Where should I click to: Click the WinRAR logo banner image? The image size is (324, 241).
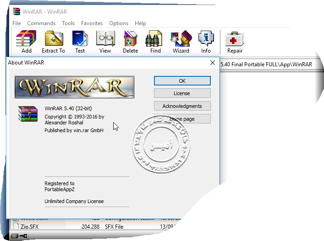point(74,87)
